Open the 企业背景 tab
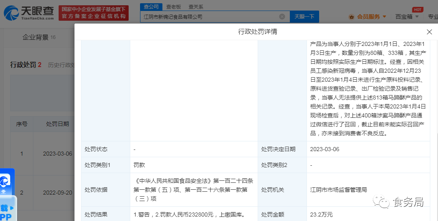Screen dimensions: 438x221 [39, 37]
